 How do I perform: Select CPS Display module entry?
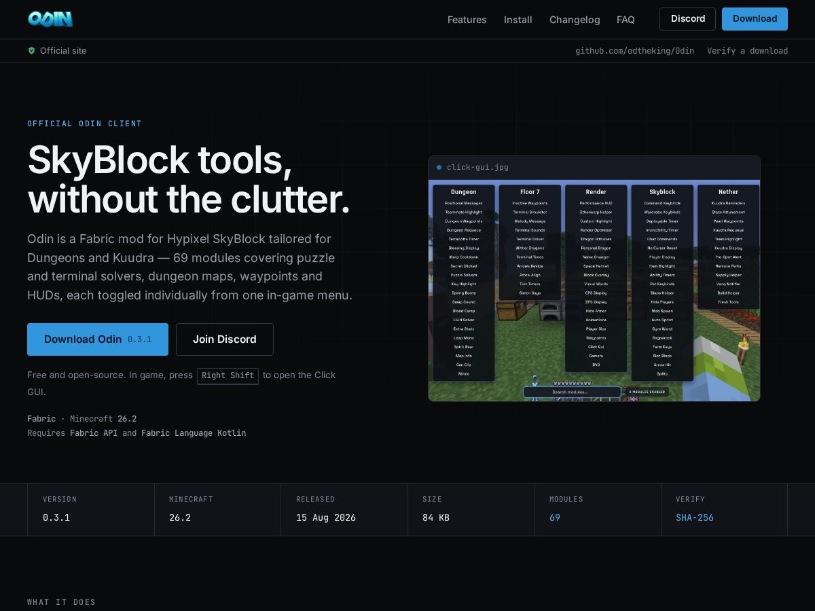tap(596, 293)
